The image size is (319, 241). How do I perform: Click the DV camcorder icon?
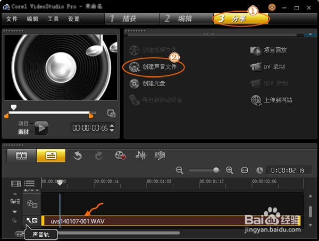click(x=256, y=67)
